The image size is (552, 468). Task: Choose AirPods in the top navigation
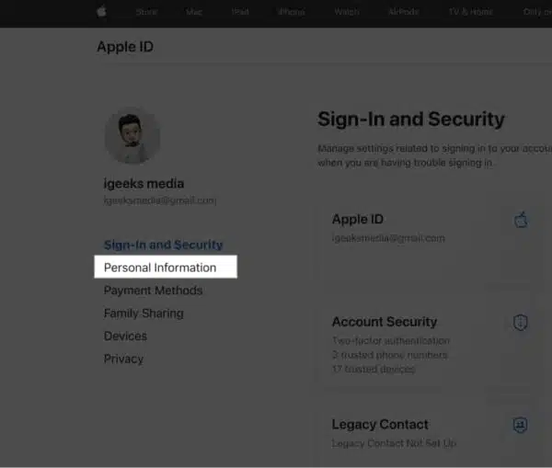406,13
